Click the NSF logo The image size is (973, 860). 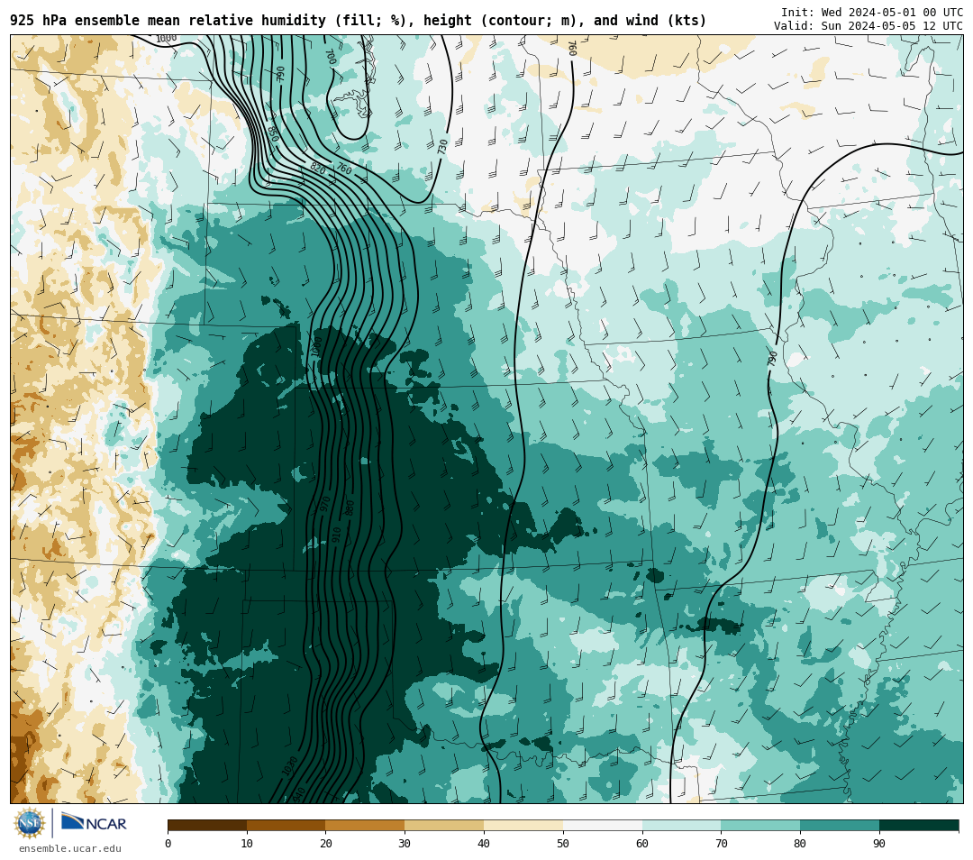tap(30, 823)
